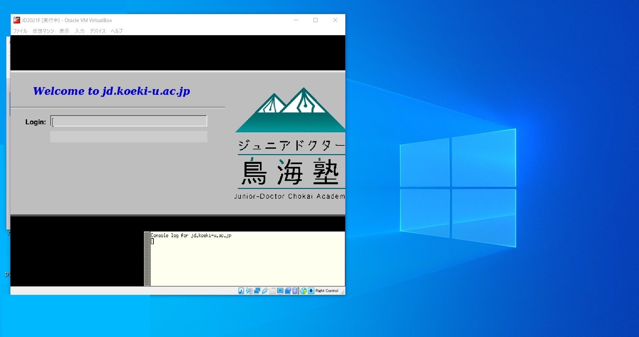The height and width of the screenshot is (337, 639).
Task: Focus the Login input field
Action: 129,121
